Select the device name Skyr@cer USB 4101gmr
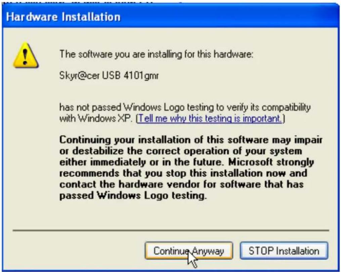The image size is (341, 272). pyautogui.click(x=109, y=76)
